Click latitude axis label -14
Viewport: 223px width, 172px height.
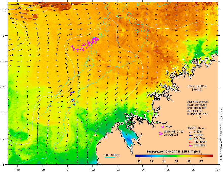3,61
